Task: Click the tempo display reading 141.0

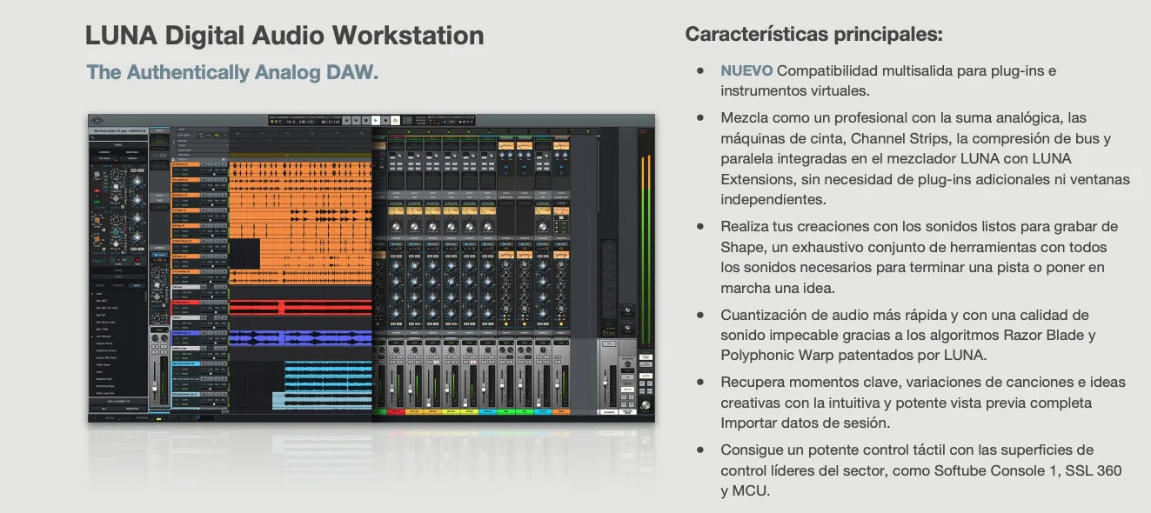Action: point(291,122)
